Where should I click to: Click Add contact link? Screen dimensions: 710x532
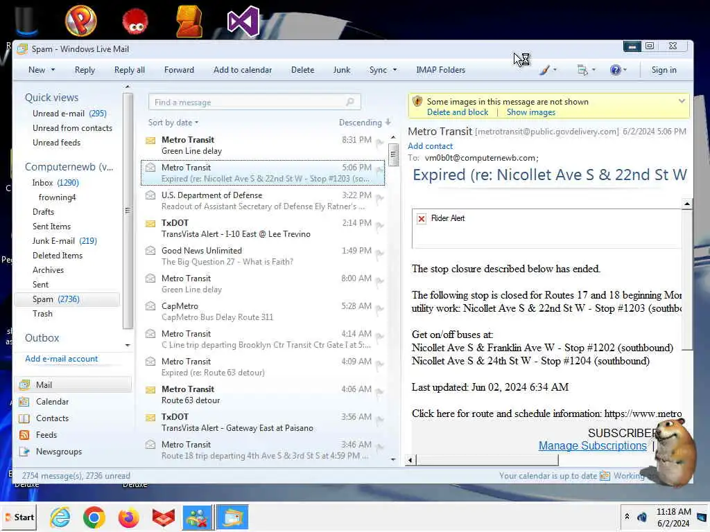tap(430, 146)
